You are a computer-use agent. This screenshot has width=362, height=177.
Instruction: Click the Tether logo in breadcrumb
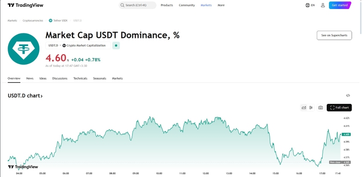tap(51, 20)
